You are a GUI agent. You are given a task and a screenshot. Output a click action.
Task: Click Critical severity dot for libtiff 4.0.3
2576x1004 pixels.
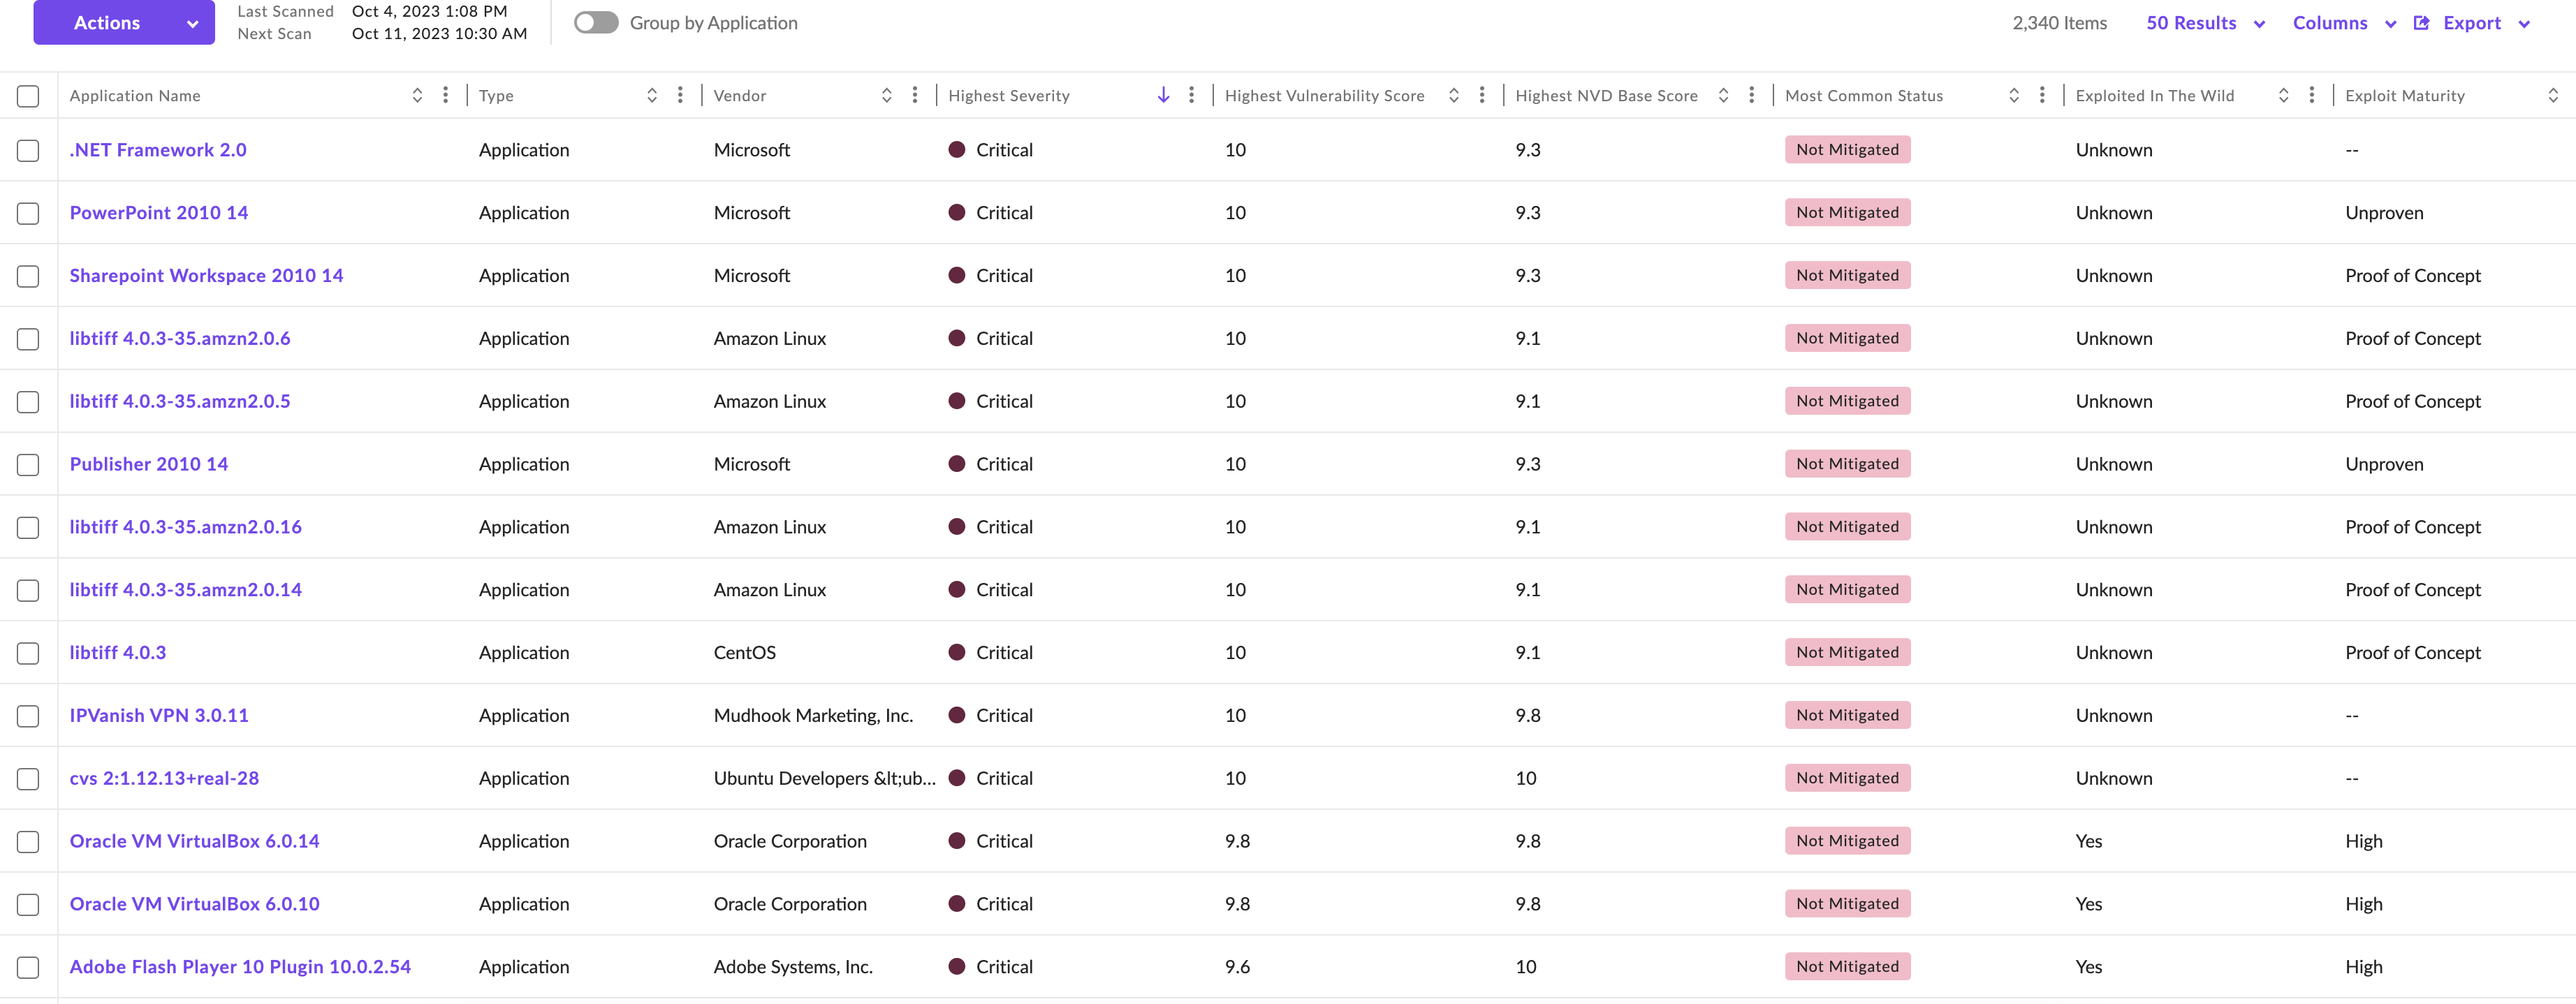(957, 653)
